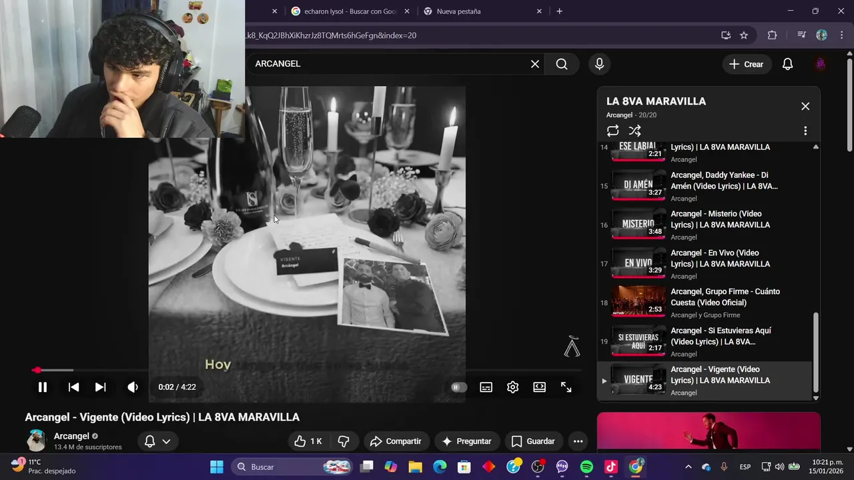Click the install/cast screen icon in address bar
The image size is (854, 480).
[725, 35]
